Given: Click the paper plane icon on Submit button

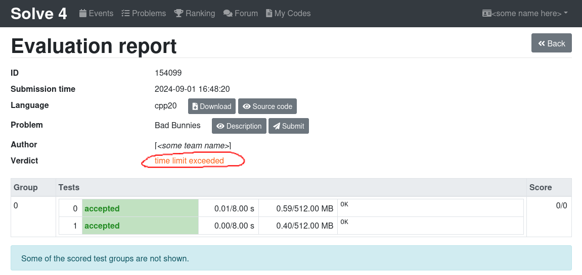Looking at the screenshot, I should 277,126.
